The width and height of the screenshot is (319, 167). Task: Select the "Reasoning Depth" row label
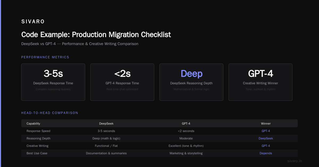coord(38,138)
